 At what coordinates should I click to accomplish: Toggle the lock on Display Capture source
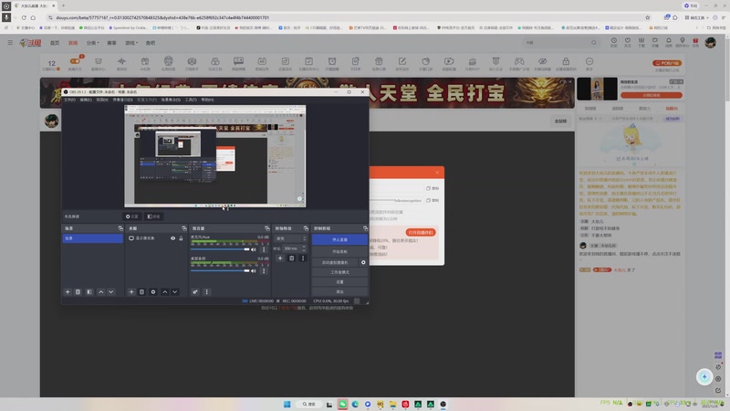[181, 238]
